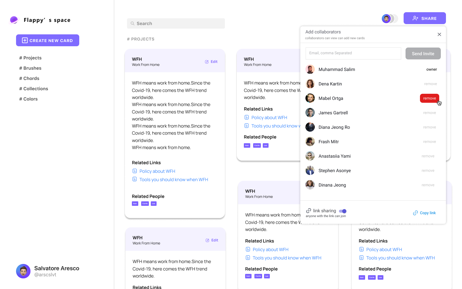Click document icon beside first card's Policy about WFH
Screen dimensions: 462x289
click(x=135, y=171)
